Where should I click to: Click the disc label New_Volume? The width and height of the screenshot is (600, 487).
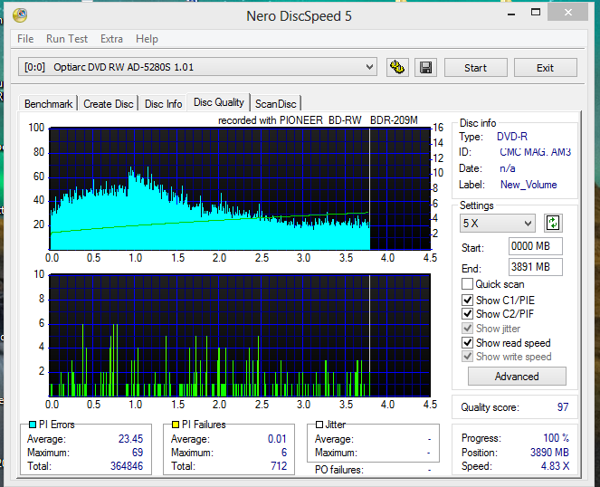[529, 185]
